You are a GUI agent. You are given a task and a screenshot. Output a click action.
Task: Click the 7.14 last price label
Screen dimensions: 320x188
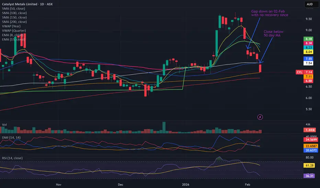pos(309,72)
